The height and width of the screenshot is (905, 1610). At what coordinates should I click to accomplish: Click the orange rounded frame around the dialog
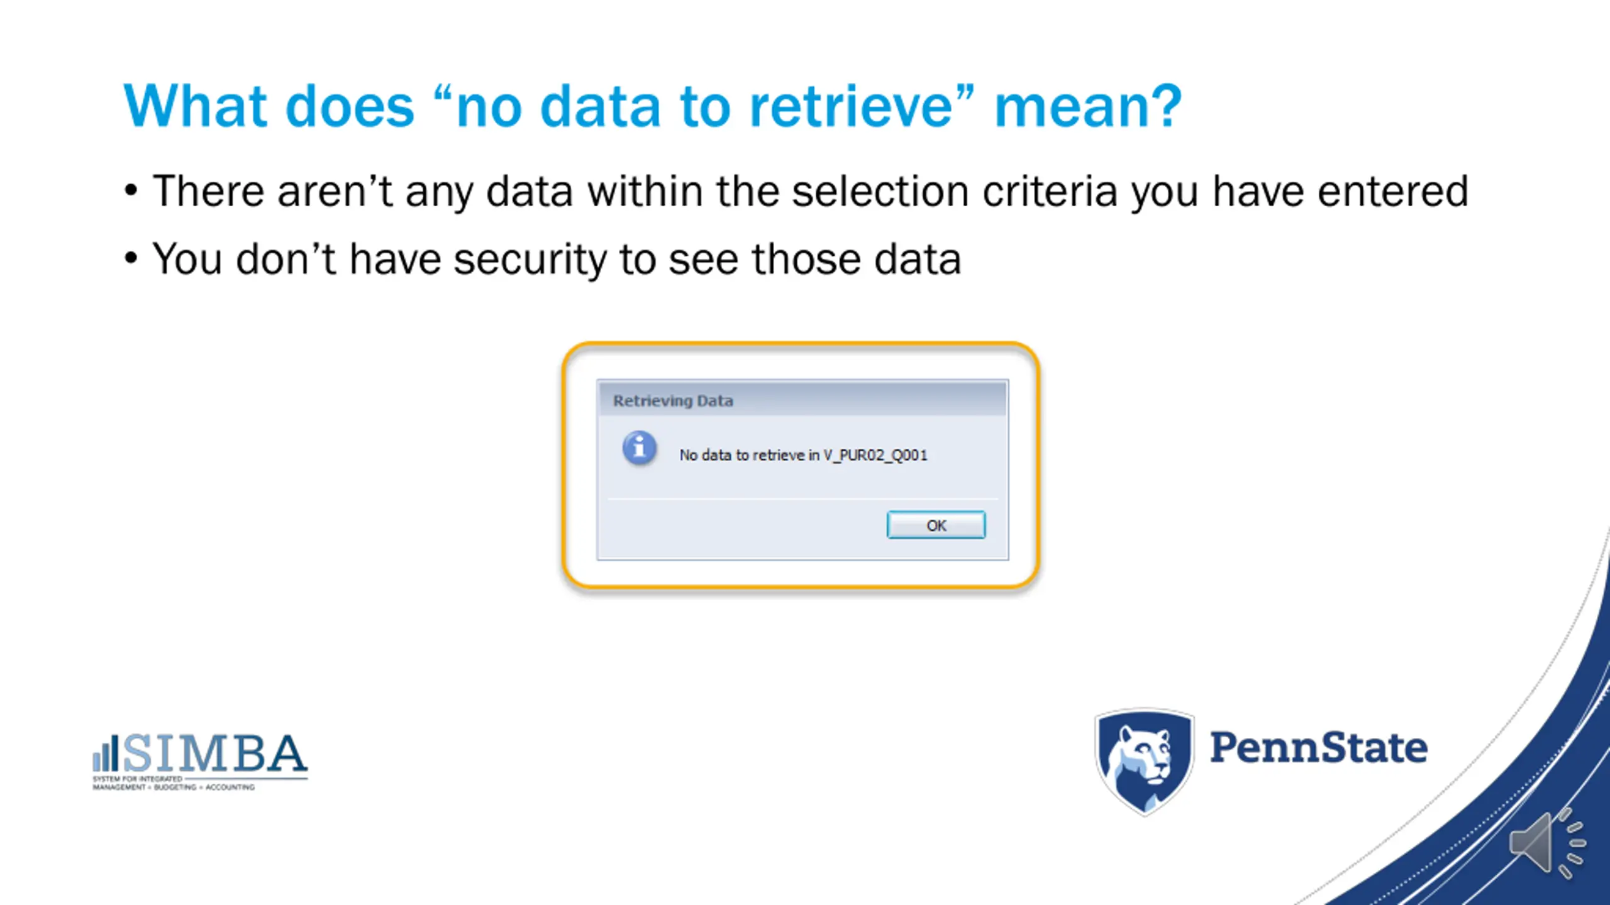point(800,346)
